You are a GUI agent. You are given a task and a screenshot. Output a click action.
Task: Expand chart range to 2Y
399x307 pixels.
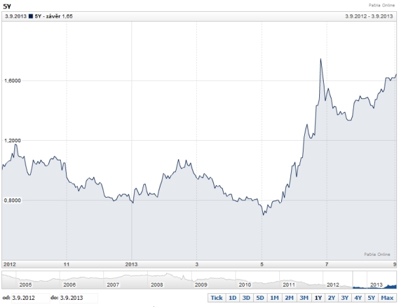[x=331, y=298]
